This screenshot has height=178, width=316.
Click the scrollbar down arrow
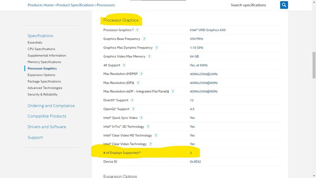314,176
